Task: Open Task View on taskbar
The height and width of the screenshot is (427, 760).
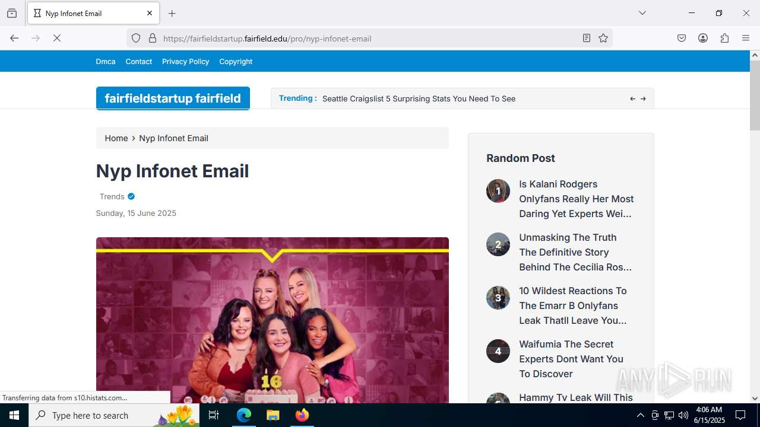Action: point(214,415)
